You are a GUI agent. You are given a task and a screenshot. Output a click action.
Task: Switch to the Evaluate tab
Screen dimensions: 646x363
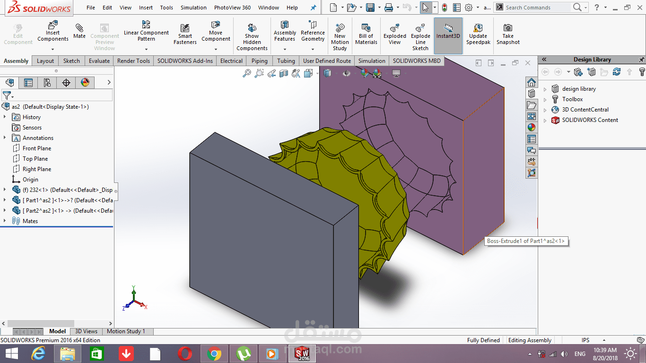(x=99, y=61)
